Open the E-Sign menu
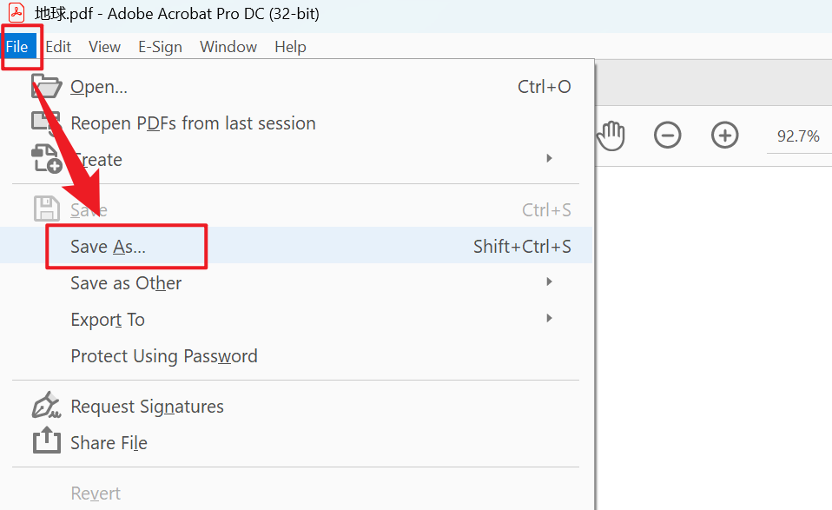 tap(161, 47)
